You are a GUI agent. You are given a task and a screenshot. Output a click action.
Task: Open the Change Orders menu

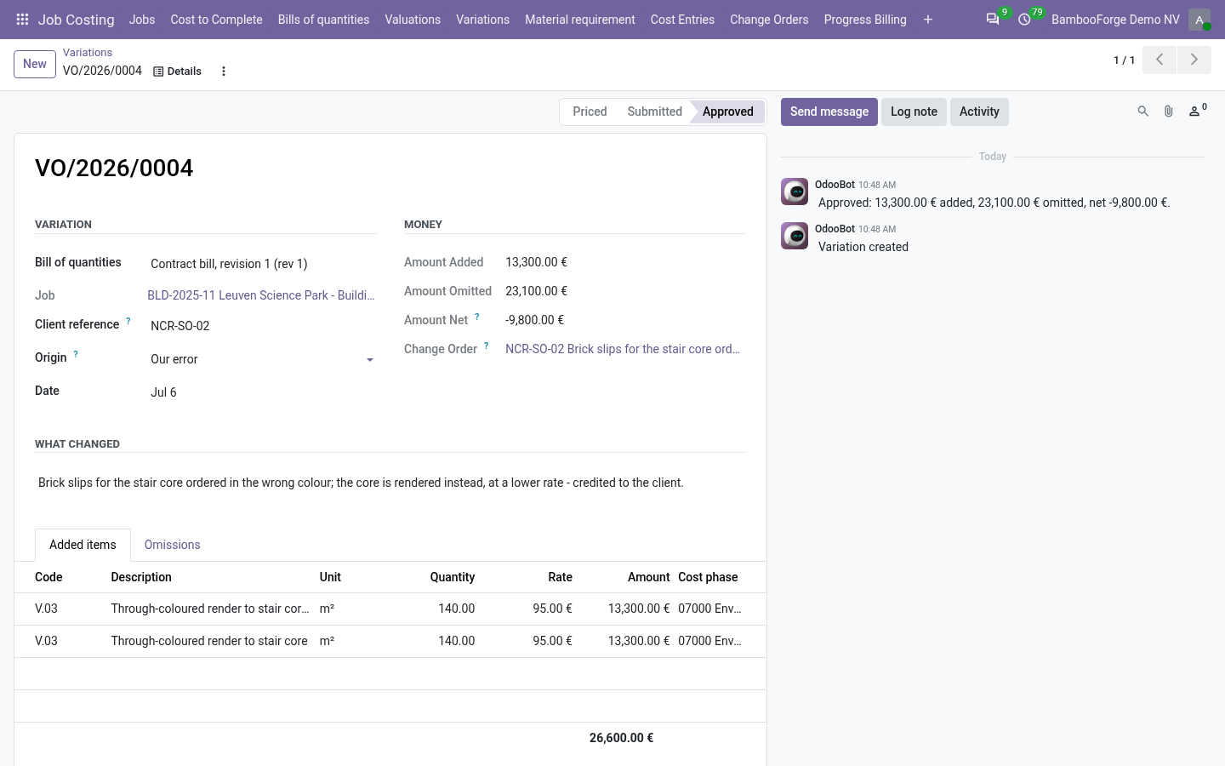pyautogui.click(x=769, y=20)
